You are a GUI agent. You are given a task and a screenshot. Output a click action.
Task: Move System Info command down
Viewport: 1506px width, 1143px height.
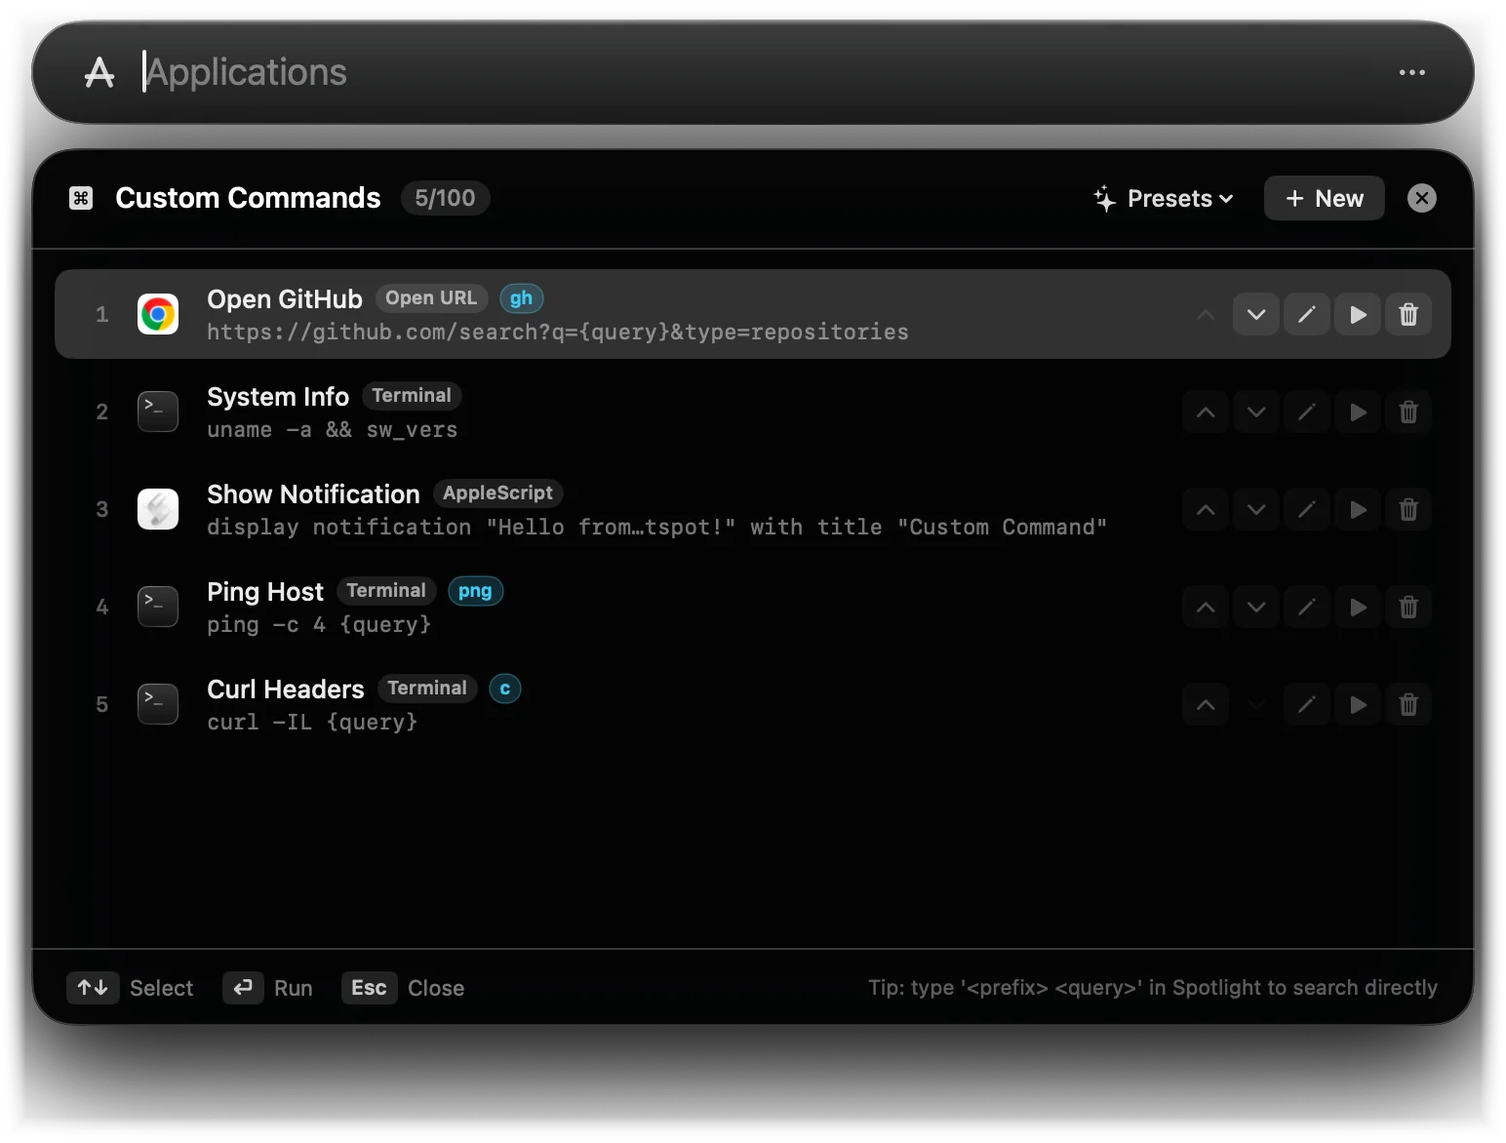point(1256,412)
